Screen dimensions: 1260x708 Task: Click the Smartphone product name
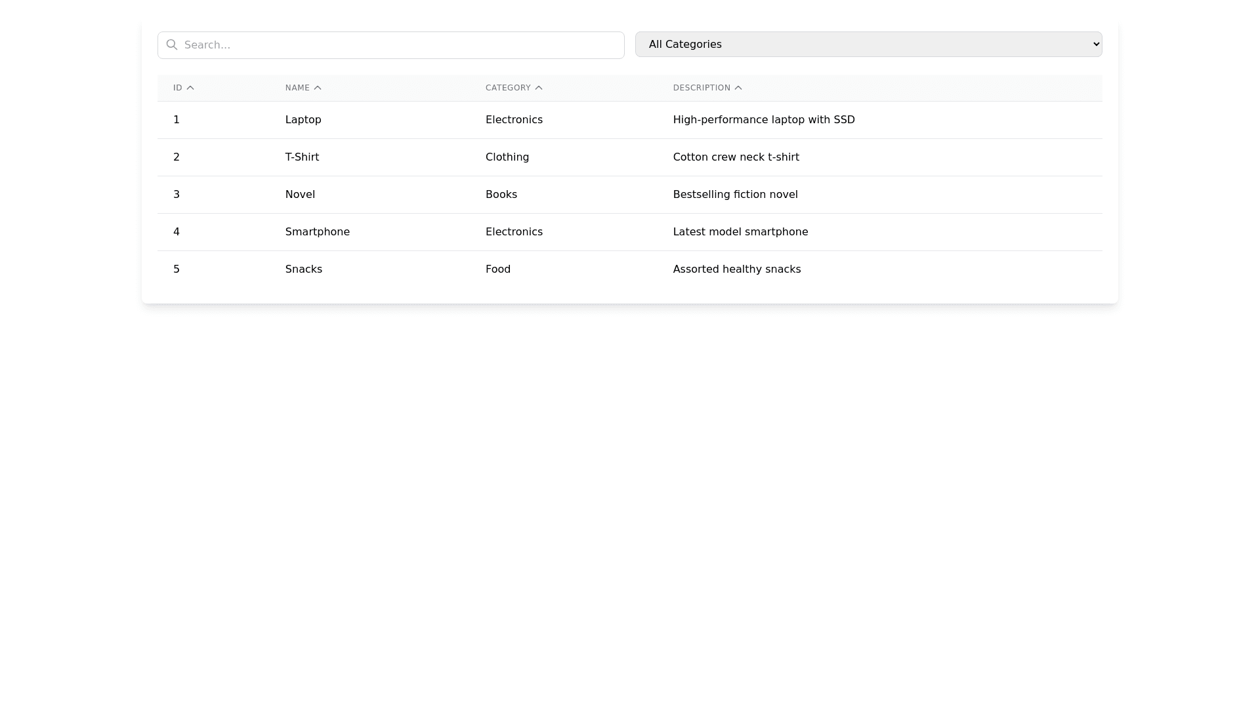click(x=318, y=232)
